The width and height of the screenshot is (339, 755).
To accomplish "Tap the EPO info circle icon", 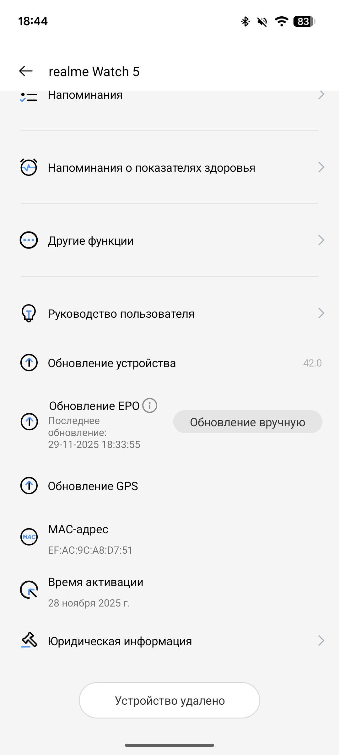I will tap(150, 405).
